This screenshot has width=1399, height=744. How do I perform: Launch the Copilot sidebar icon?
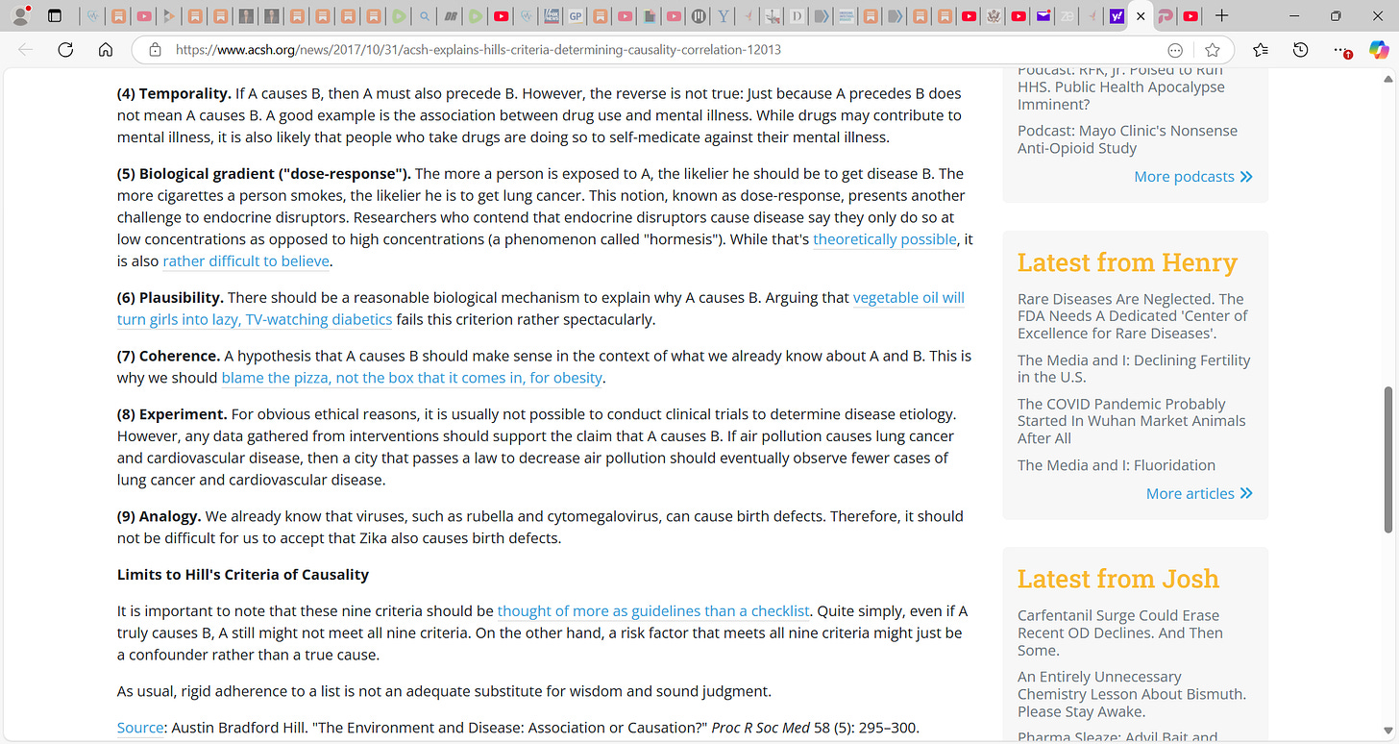pos(1381,50)
